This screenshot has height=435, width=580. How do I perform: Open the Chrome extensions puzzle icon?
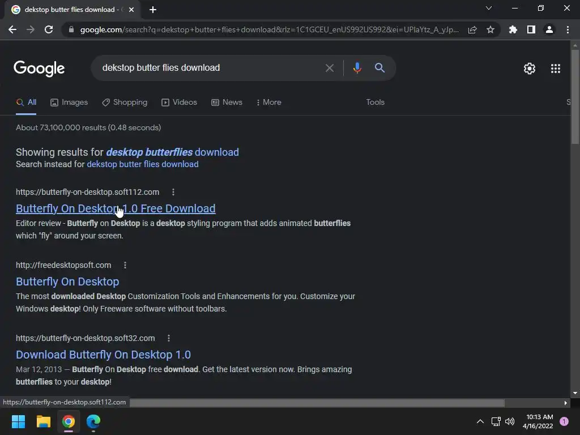point(513,29)
